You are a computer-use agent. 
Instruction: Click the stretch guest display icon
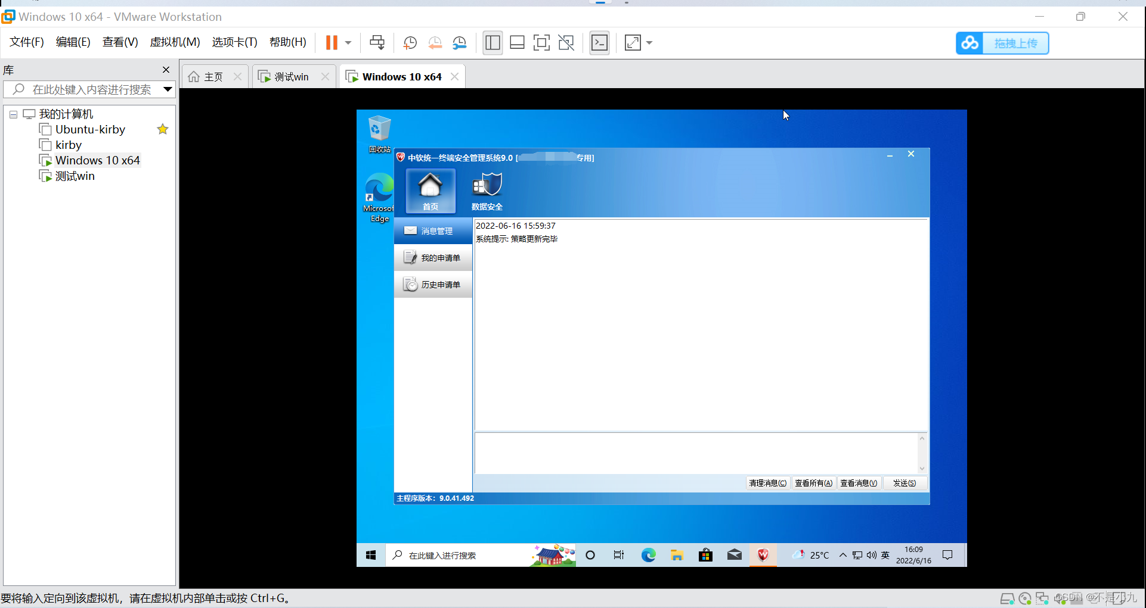[x=632, y=43]
